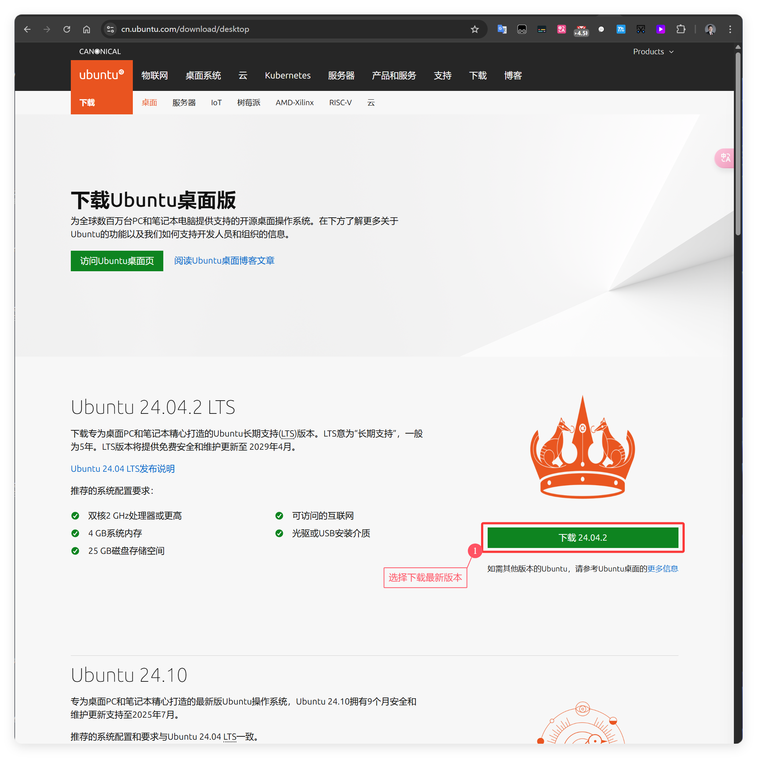The image size is (757, 758).
Task: Click the 访问Ubuntu桌面页 green button
Action: tap(117, 261)
